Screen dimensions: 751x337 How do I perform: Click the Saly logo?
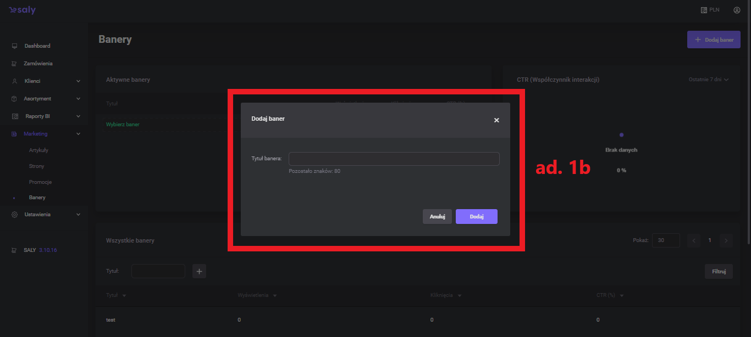(22, 10)
